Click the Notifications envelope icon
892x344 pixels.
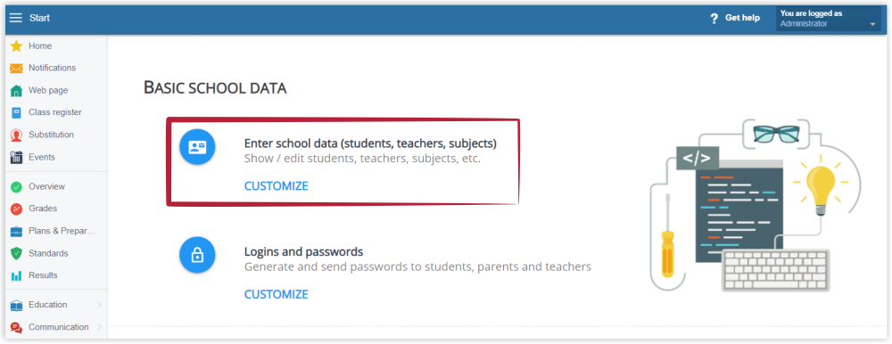coord(16,69)
